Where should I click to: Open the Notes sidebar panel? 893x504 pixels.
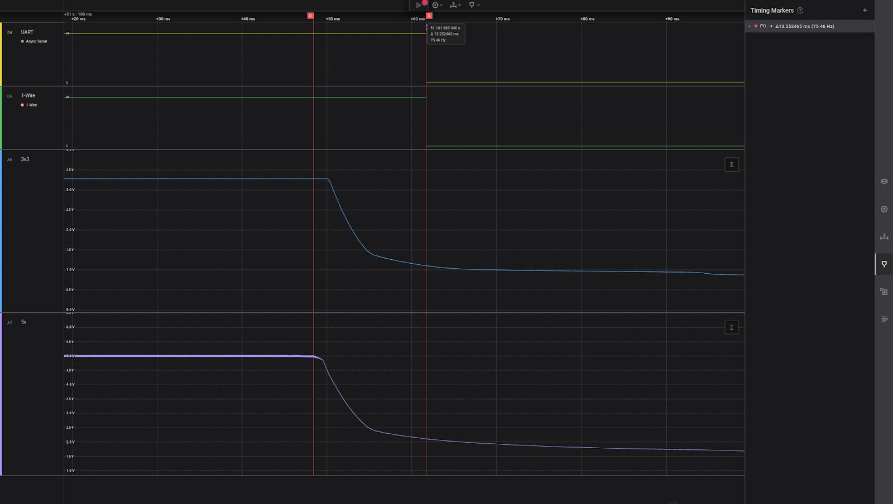click(x=884, y=319)
